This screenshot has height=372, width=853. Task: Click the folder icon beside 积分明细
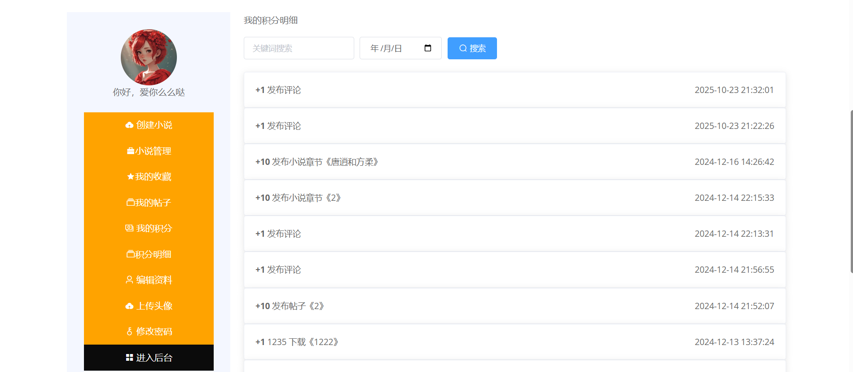coord(131,254)
